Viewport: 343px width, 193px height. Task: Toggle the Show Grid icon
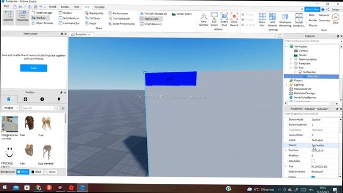point(262,19)
